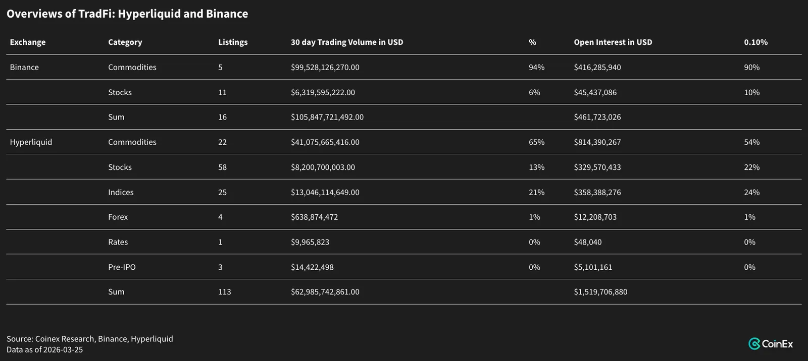The height and width of the screenshot is (361, 808).
Task: Click the Open Interest in USD header
Action: (613, 42)
